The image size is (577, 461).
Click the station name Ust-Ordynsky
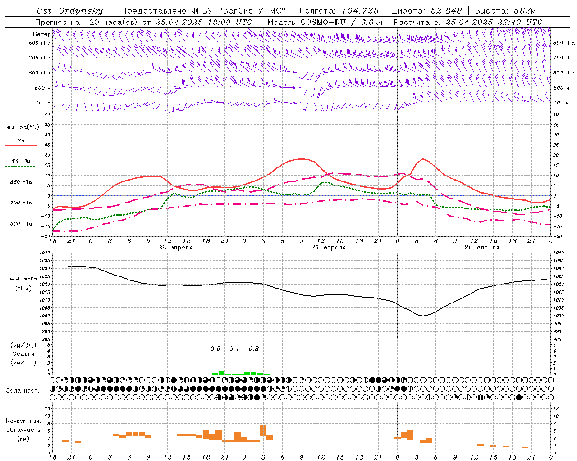point(70,11)
